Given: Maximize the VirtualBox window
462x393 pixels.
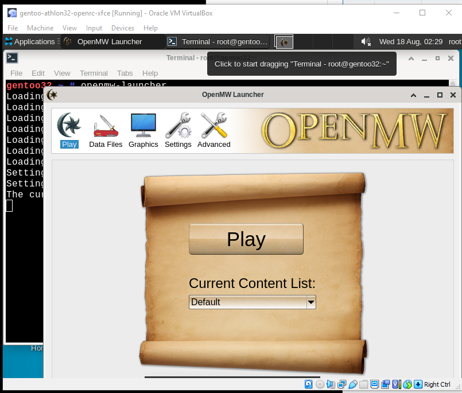Looking at the screenshot, I should pos(422,13).
